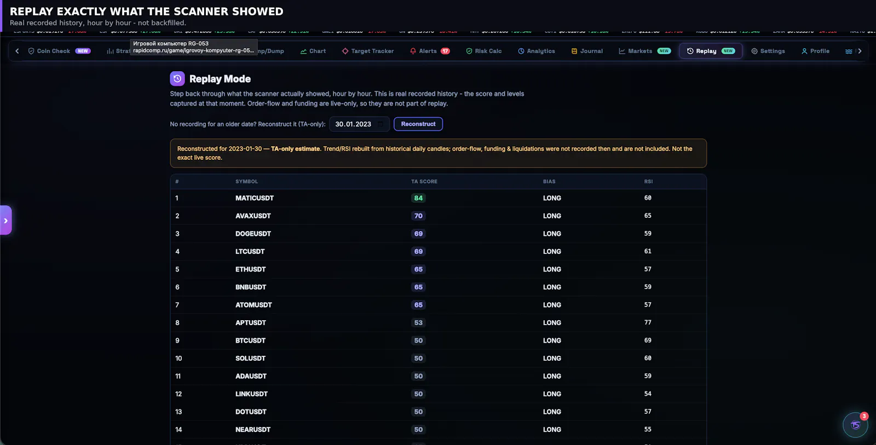Click the 53 score badge for APTUSDT
This screenshot has width=876, height=445.
click(x=418, y=323)
